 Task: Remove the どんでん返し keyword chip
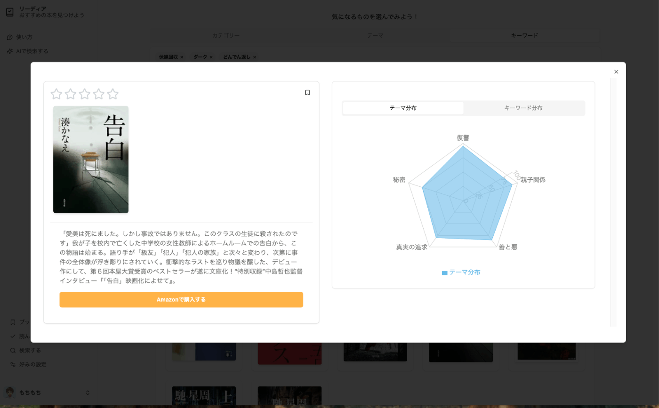255,57
